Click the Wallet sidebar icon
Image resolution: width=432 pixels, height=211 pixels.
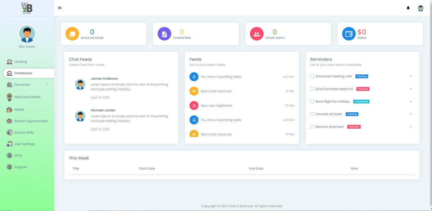point(9,109)
